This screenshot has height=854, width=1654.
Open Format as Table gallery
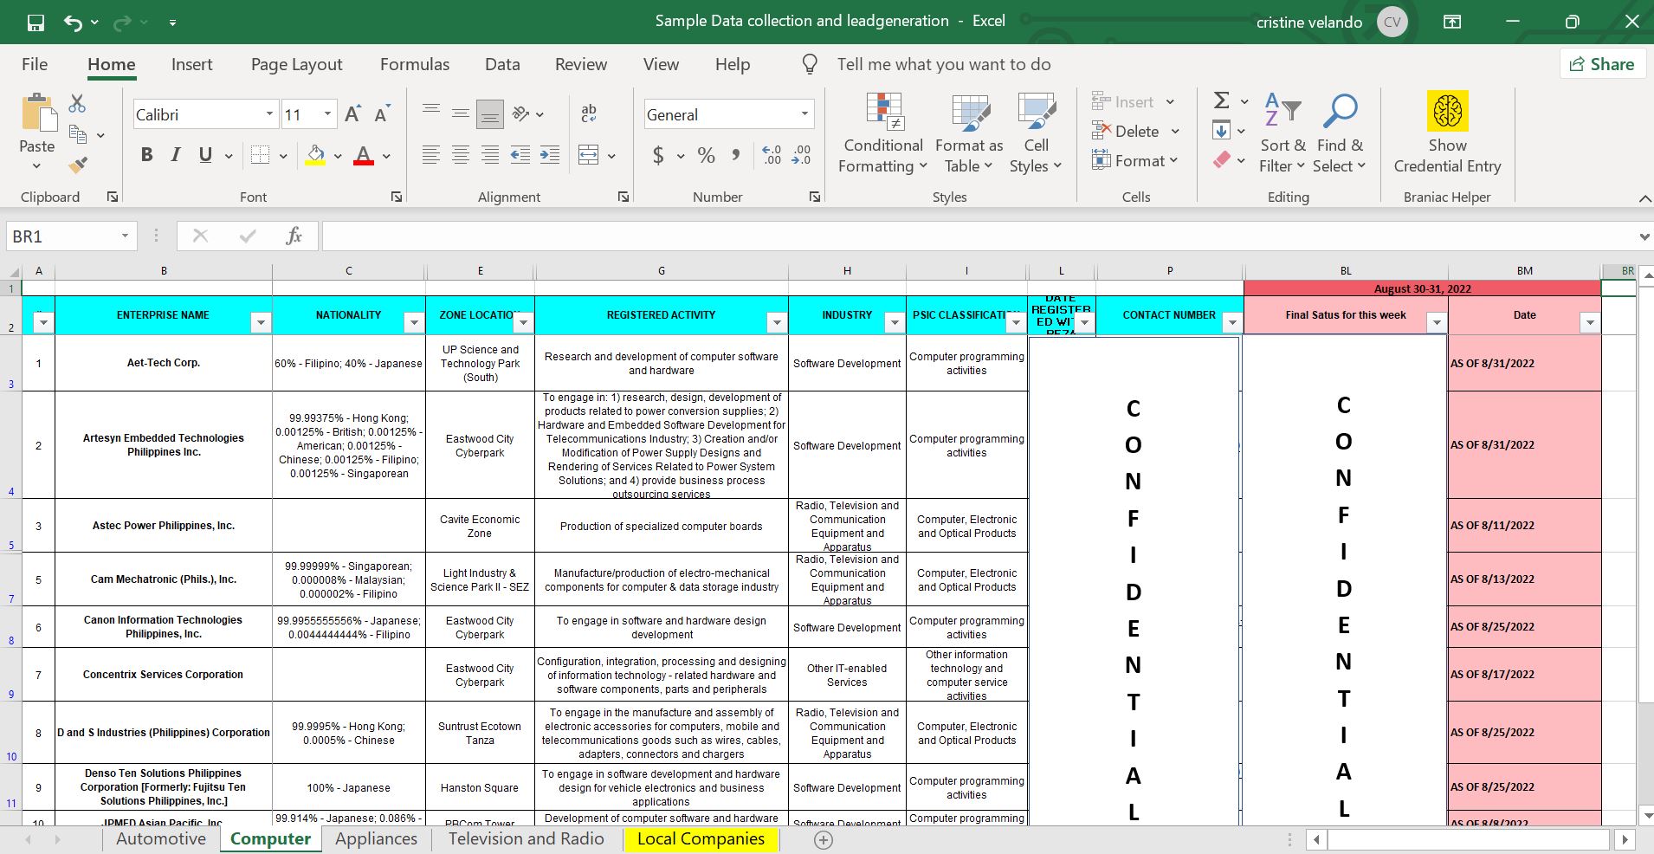(969, 133)
